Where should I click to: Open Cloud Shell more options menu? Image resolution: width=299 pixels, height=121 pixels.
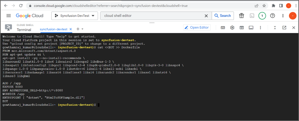pos(260,28)
